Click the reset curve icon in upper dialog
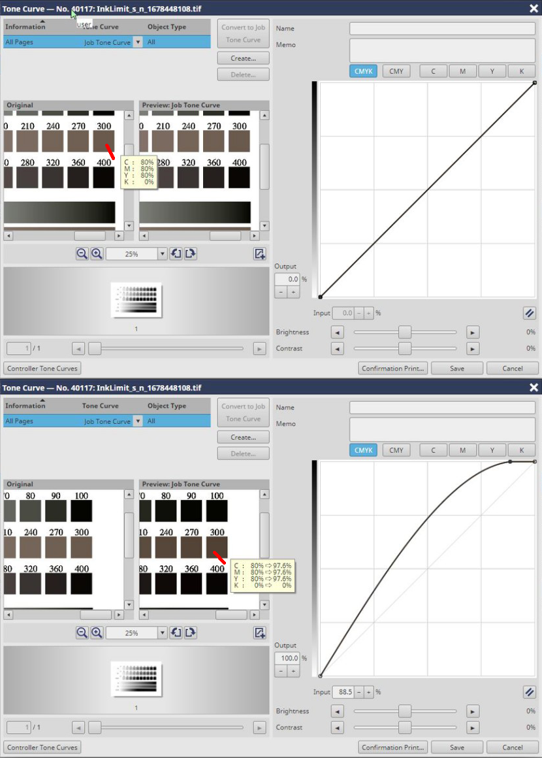The height and width of the screenshot is (758, 542). click(x=529, y=313)
